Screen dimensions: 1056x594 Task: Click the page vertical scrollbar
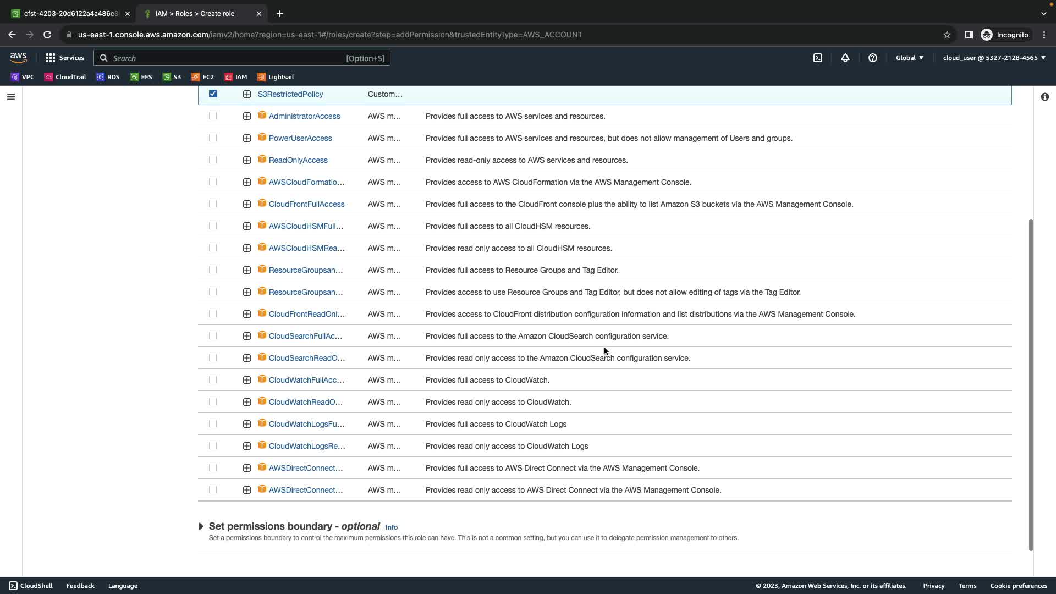(1031, 385)
